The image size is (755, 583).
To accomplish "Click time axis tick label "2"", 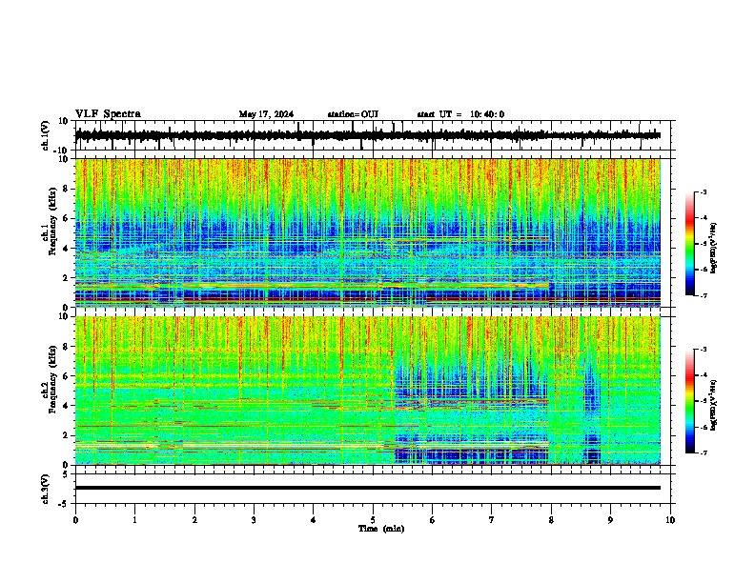I will click(x=194, y=520).
